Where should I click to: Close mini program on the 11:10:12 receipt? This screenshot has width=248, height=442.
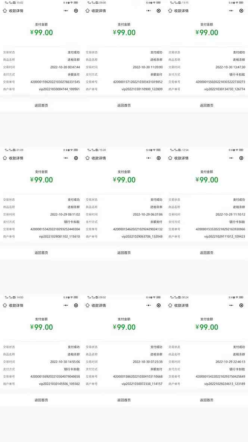tap(241, 158)
